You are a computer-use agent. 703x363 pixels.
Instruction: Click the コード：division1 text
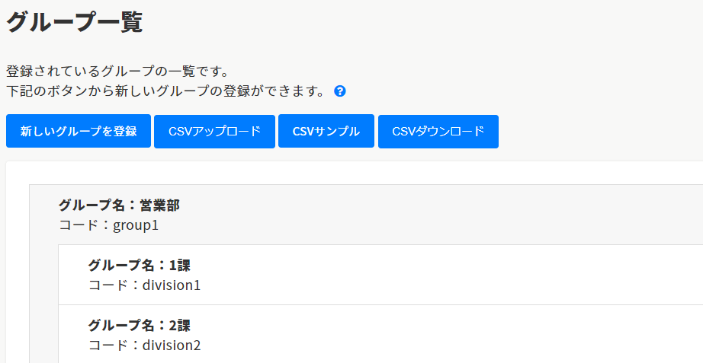coord(144,285)
